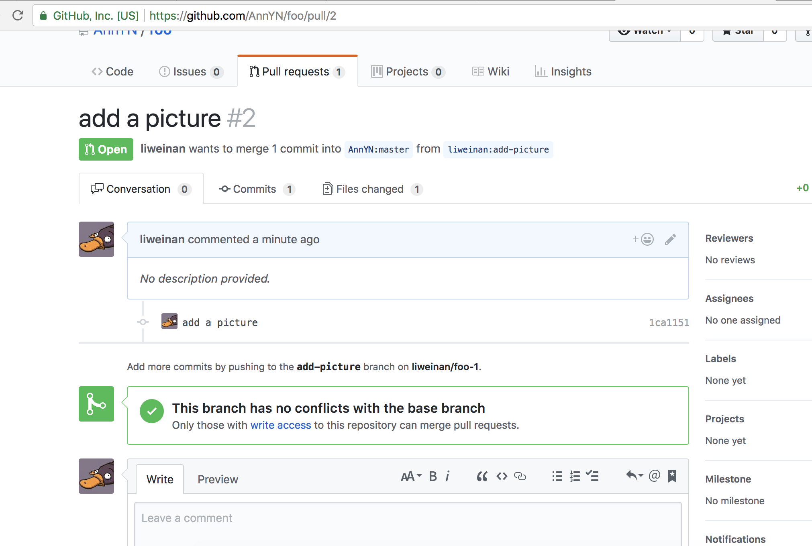Insert code with the code brackets icon
Viewport: 812px width, 546px height.
tap(502, 477)
